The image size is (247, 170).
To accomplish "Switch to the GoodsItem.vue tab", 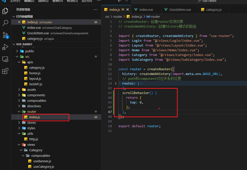I will pos(180,10).
